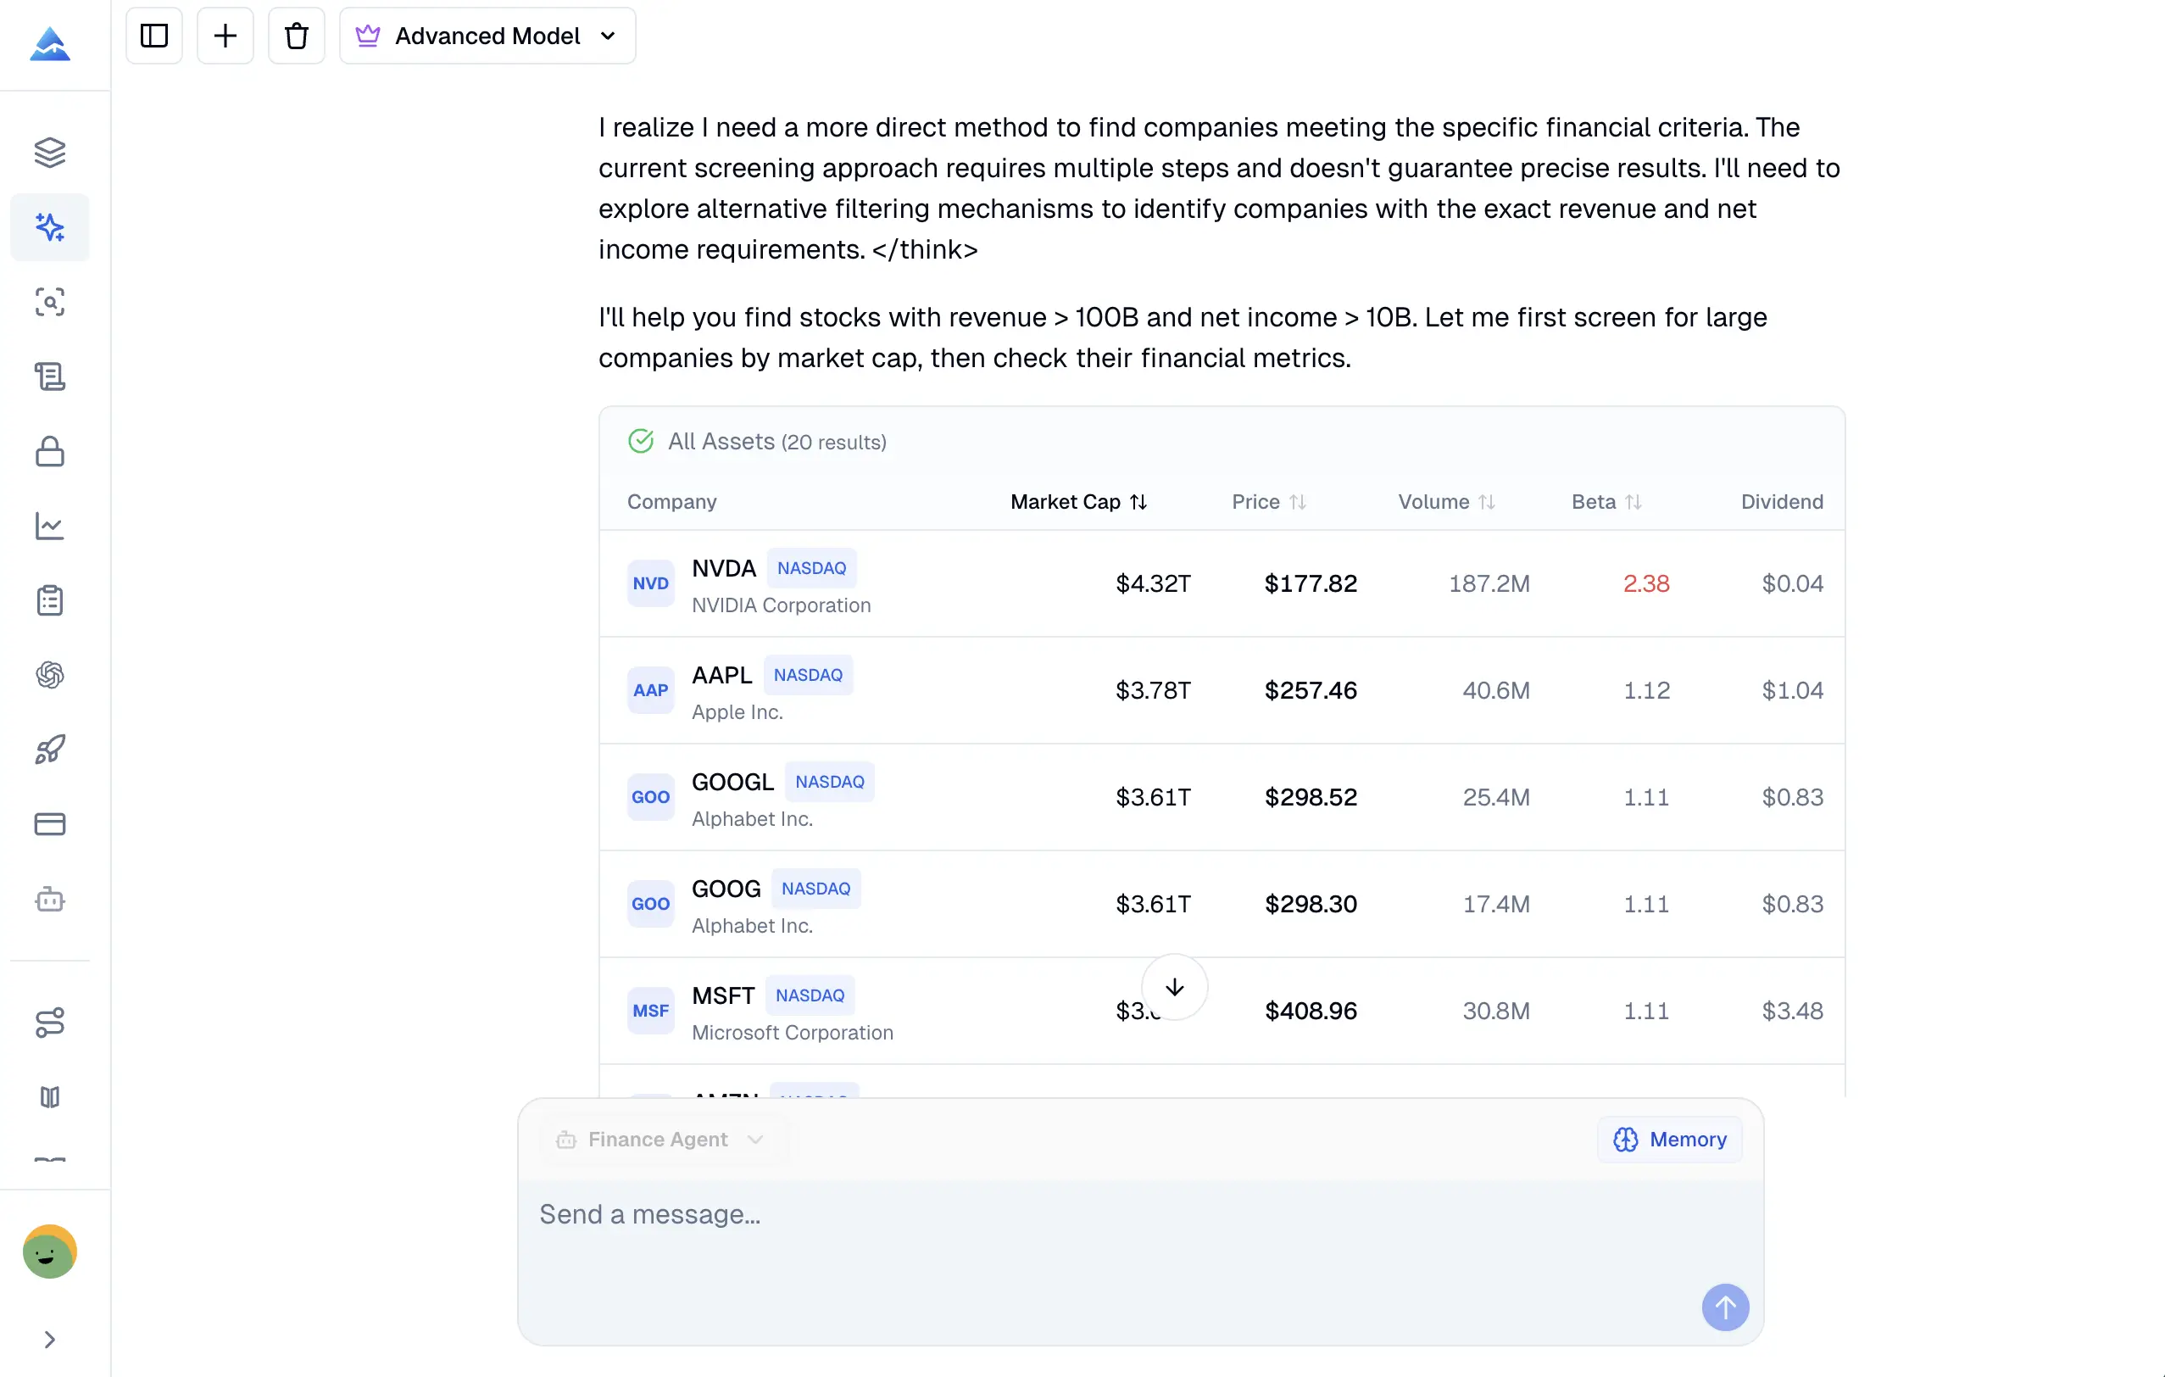
Task: Open the rocket sidebar icon
Action: 49,750
